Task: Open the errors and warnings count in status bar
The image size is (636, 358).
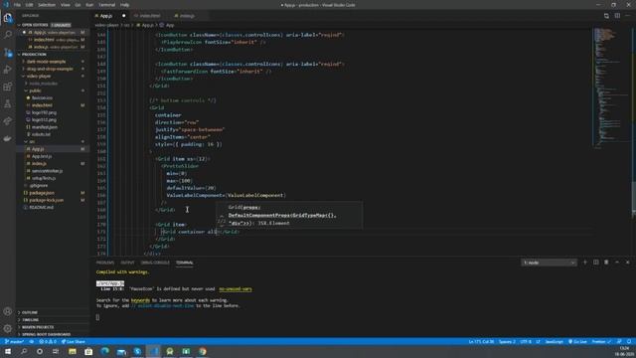Action: click(x=48, y=342)
